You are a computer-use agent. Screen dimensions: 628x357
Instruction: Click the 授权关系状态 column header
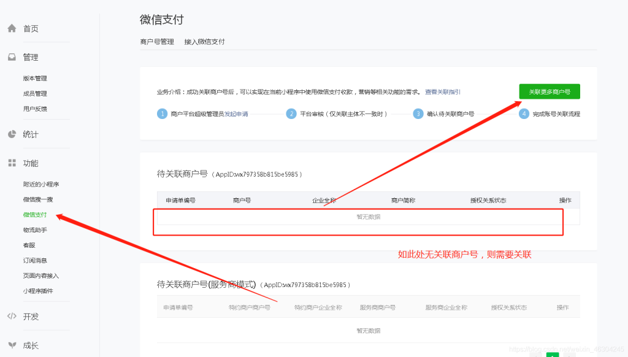[x=488, y=201]
